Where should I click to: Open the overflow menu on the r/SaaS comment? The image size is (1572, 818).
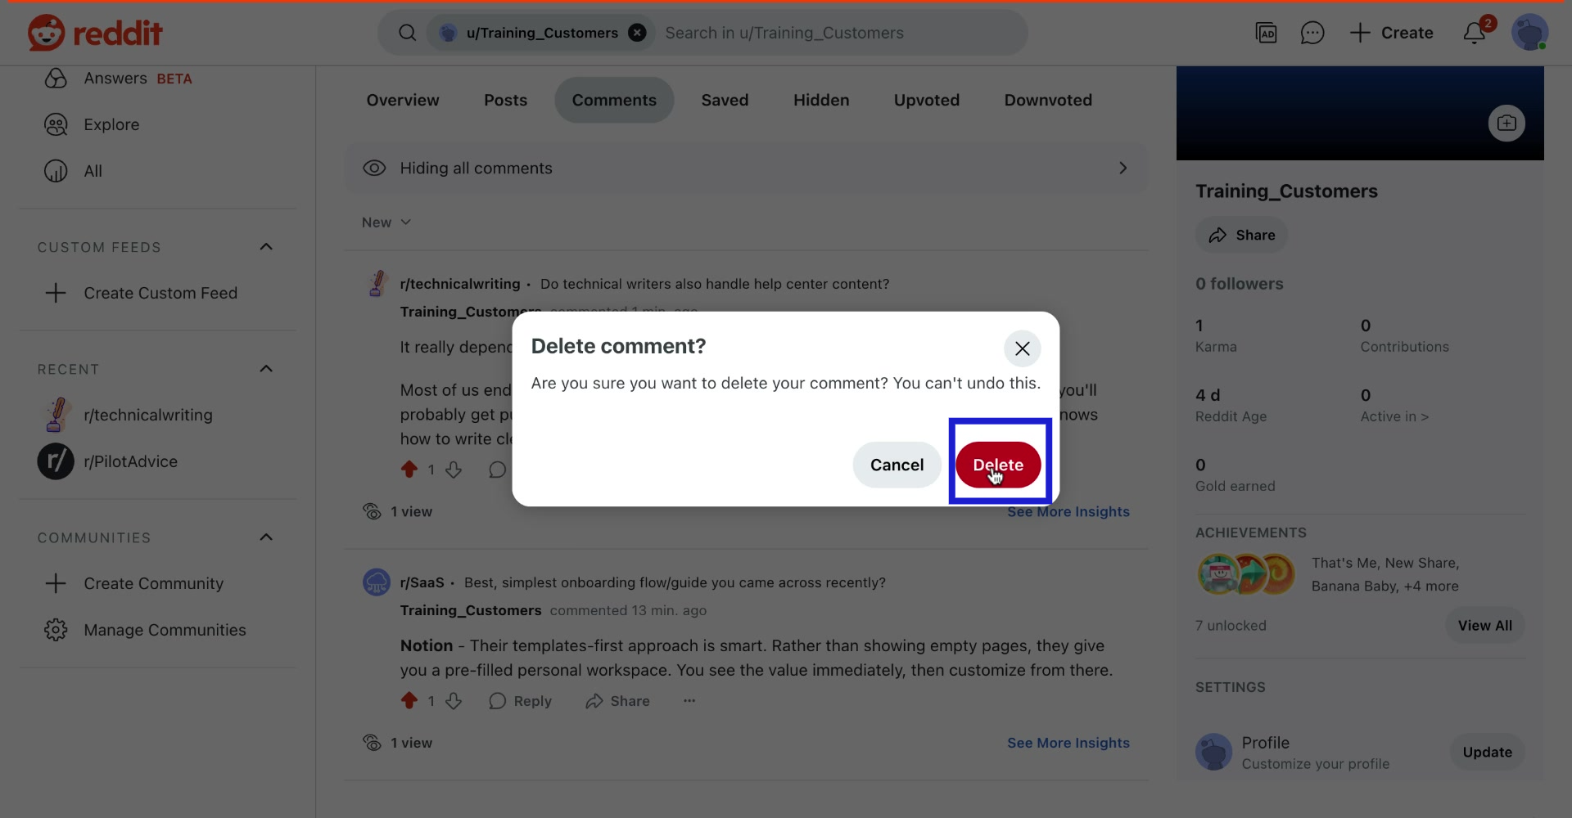(x=689, y=700)
